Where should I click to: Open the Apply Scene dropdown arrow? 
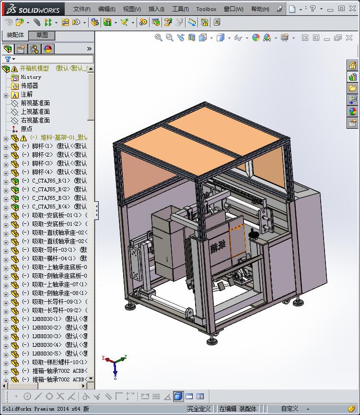coord(276,38)
